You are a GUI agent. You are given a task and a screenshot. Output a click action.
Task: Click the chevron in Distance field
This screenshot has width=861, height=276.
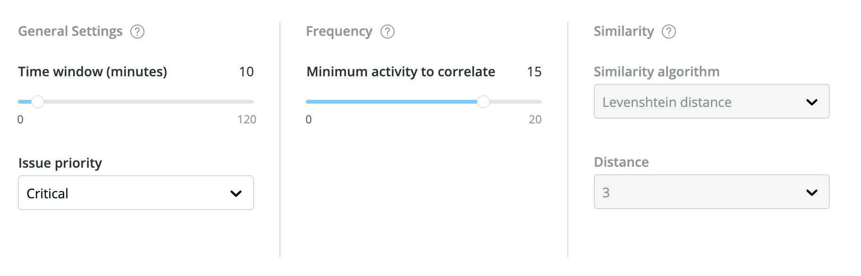(x=812, y=193)
